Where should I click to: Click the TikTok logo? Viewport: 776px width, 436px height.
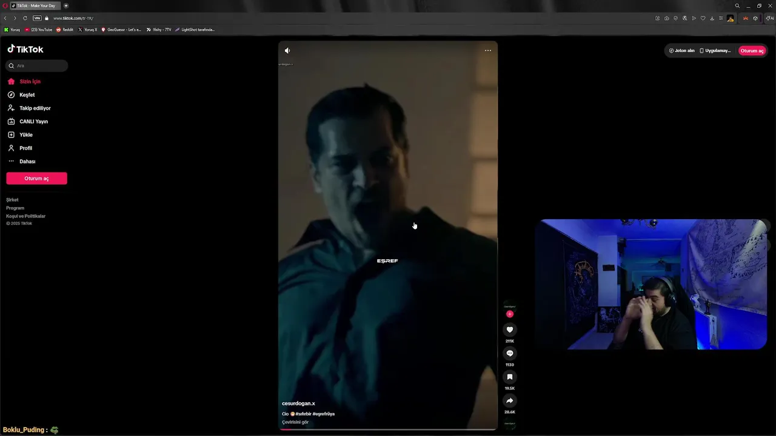point(25,49)
